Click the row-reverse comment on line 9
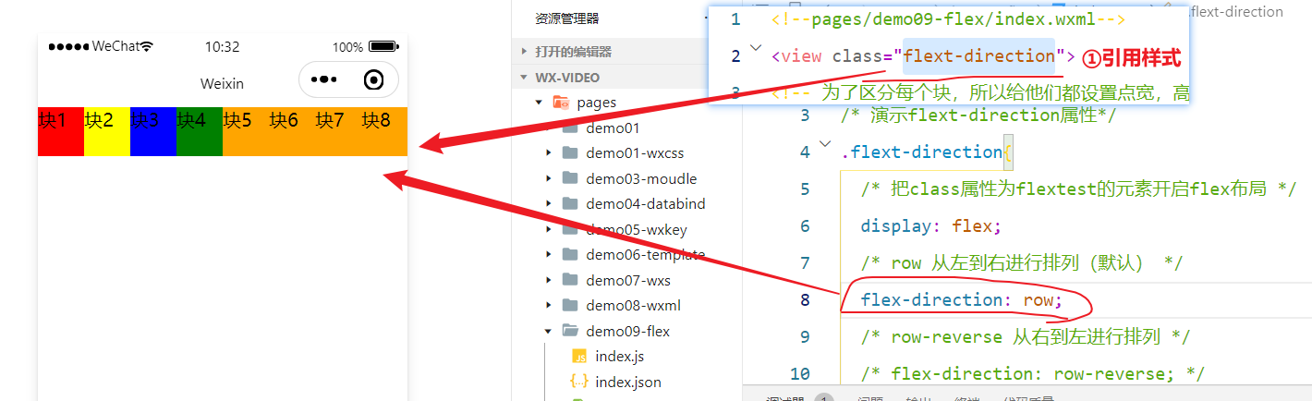1312x401 pixels. pos(1025,336)
